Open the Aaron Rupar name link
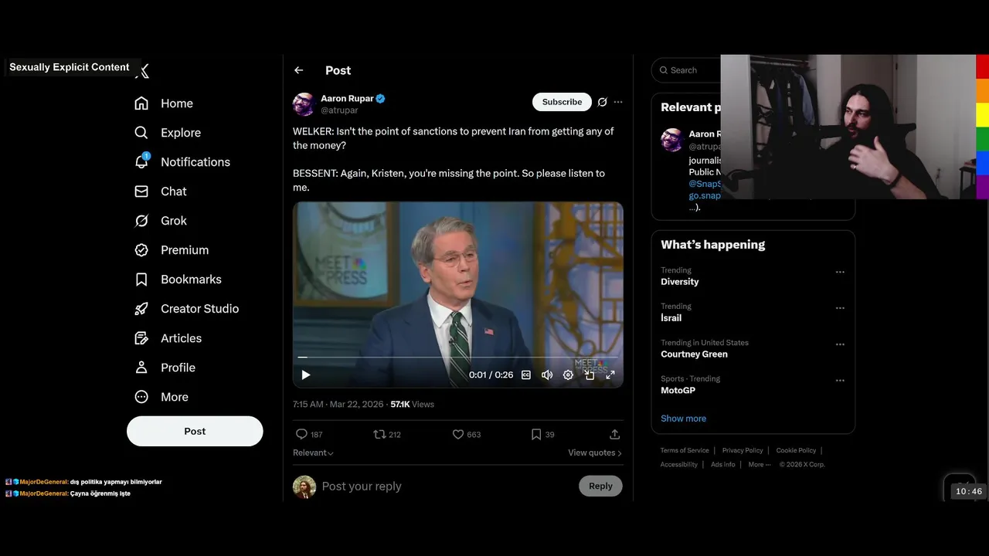The width and height of the screenshot is (989, 556). pos(347,99)
